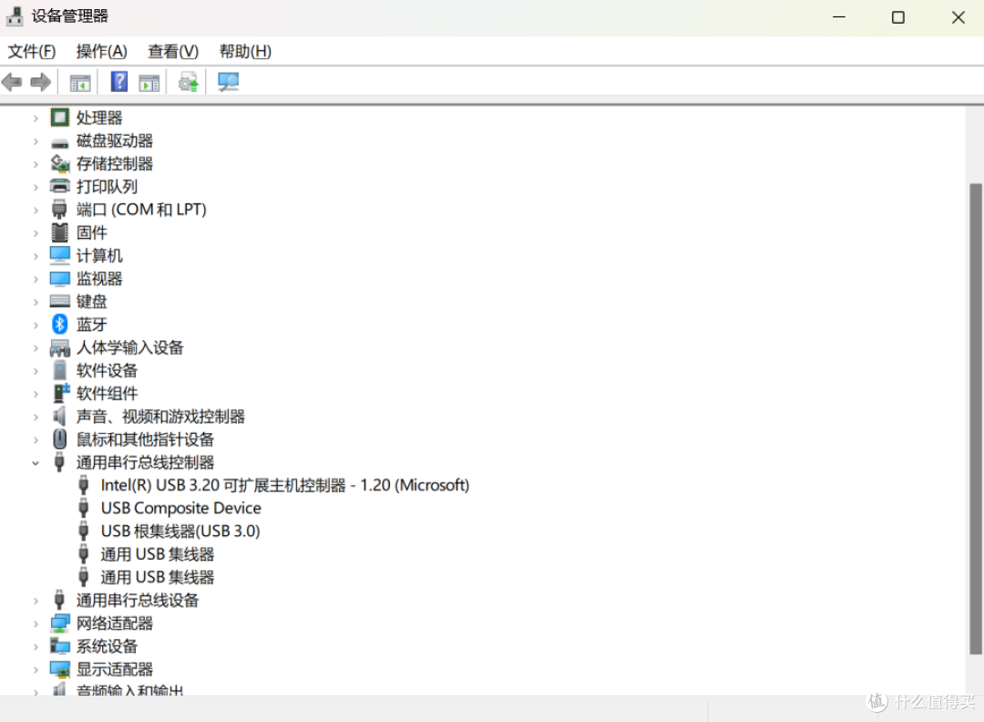
Task: Click the Back arrow toolbar icon
Action: 12,82
